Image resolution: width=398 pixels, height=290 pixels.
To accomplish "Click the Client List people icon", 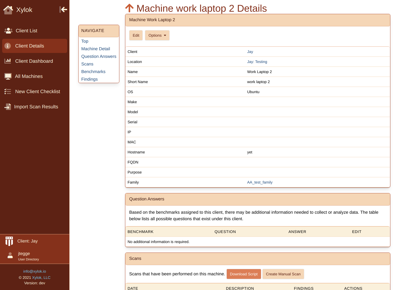I will point(8,31).
